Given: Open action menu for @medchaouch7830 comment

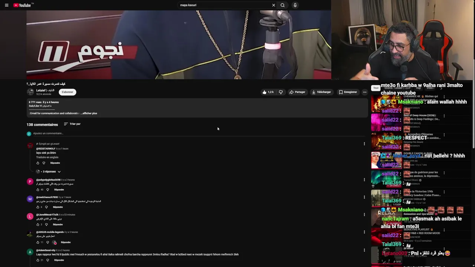Looking at the screenshot, I should pos(364,197).
